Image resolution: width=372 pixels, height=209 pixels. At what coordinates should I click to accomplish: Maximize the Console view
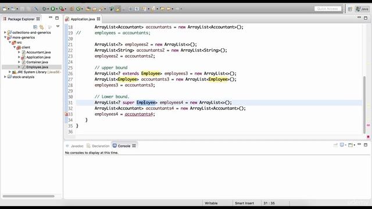366,145
